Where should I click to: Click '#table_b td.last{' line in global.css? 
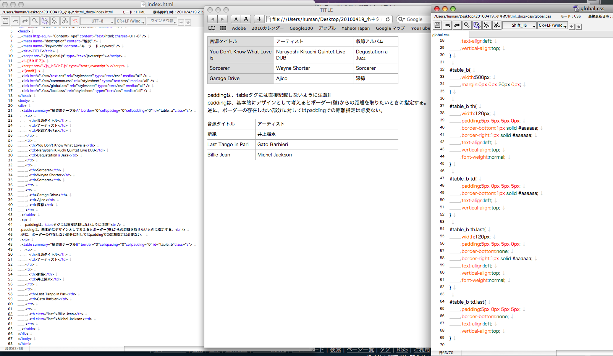[x=468, y=302]
